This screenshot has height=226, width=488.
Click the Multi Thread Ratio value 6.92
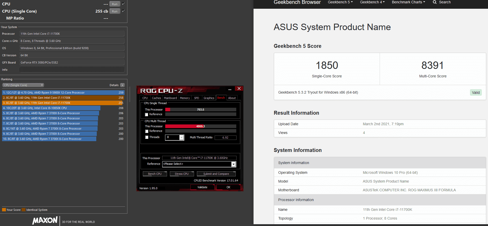[225, 138]
